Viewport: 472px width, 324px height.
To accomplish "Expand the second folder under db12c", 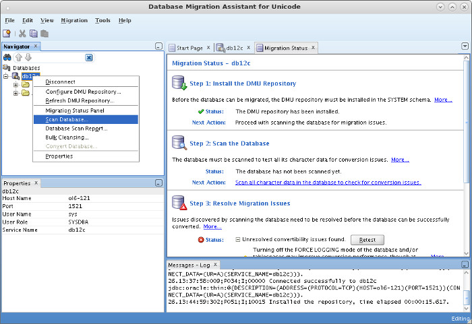I will click(16, 93).
